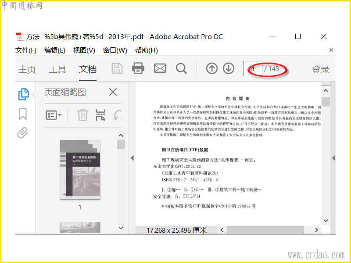Screen dimensions: 351x263
Task: Click the Acrobat PDF icon in title bar
Action: (20, 37)
